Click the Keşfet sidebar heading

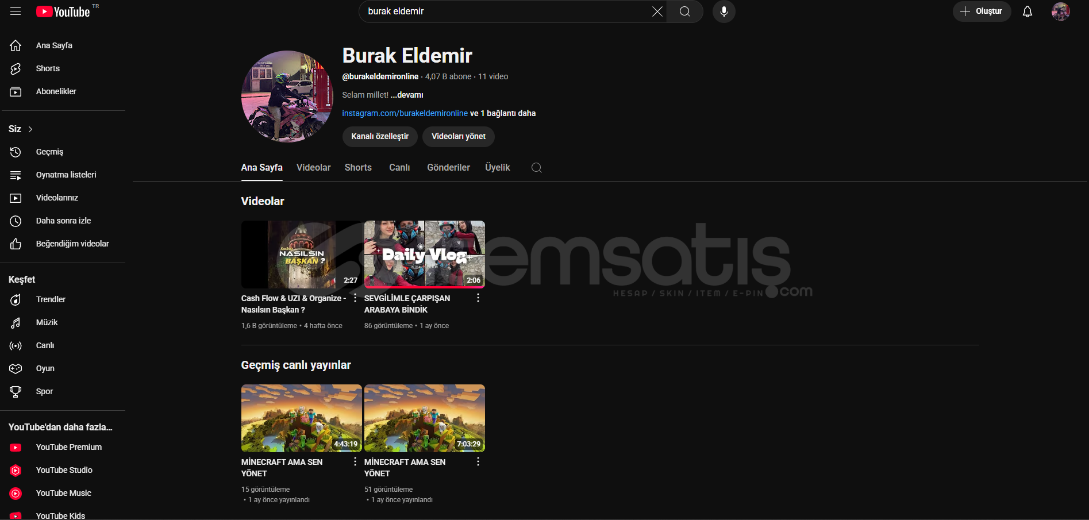[22, 279]
